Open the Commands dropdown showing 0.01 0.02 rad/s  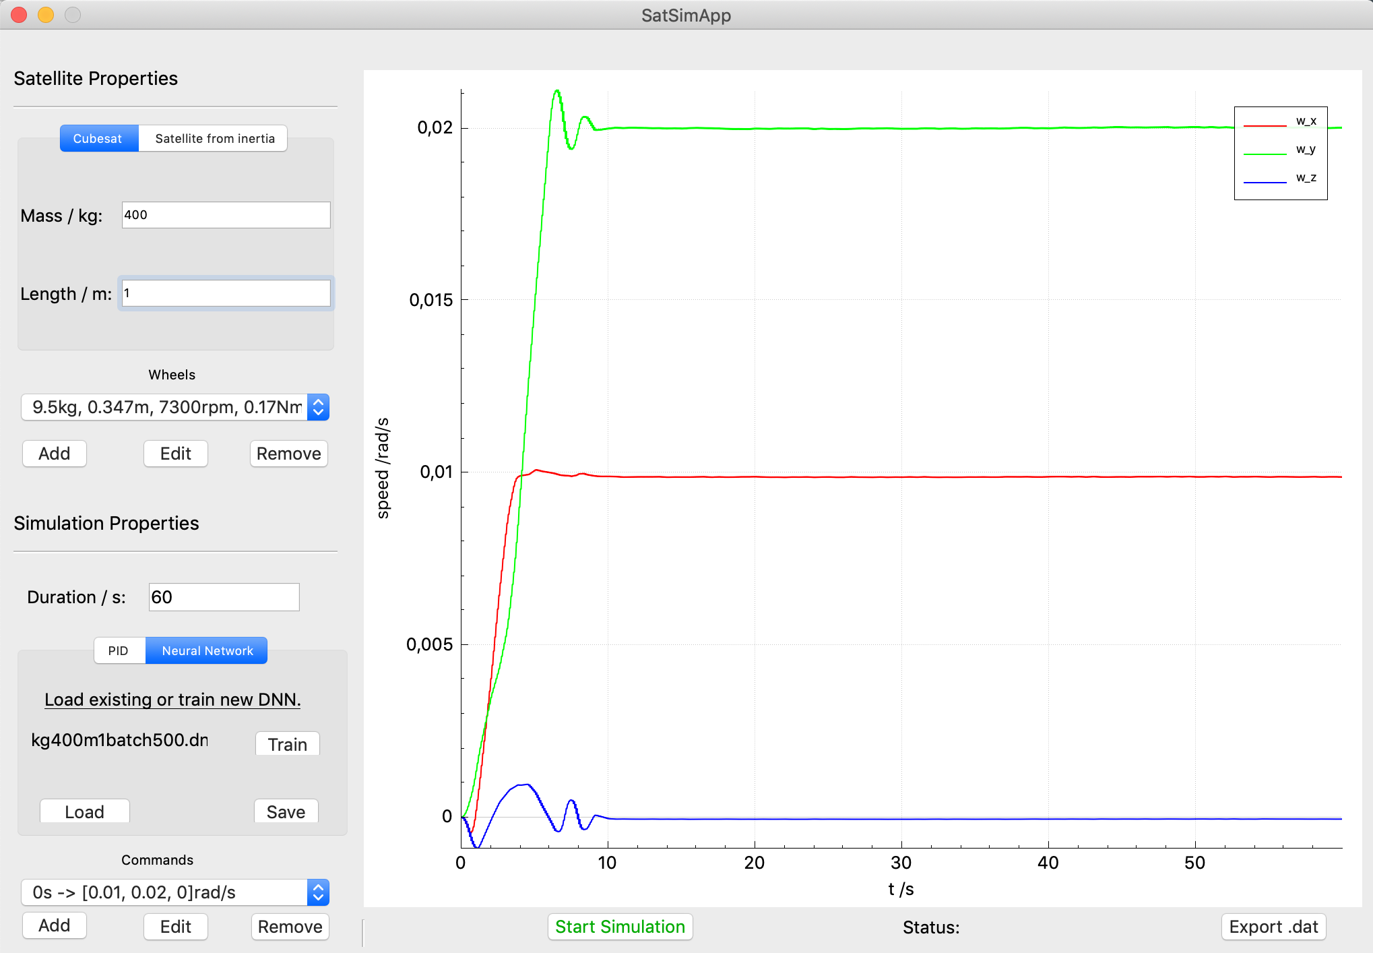pyautogui.click(x=162, y=892)
